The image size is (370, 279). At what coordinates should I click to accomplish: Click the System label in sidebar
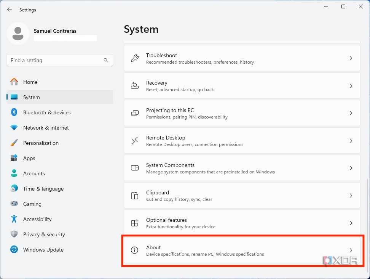[31, 97]
